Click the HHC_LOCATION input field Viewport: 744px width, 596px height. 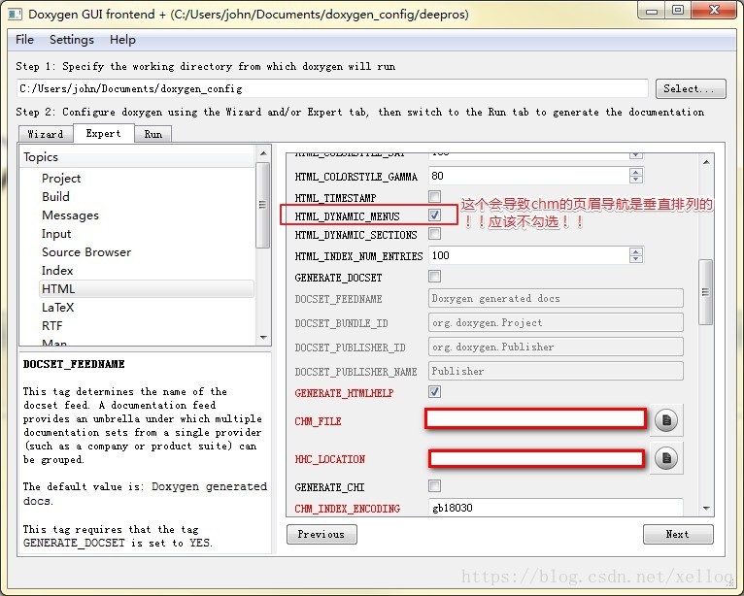point(537,459)
